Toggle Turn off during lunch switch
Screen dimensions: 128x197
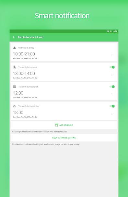(112, 87)
